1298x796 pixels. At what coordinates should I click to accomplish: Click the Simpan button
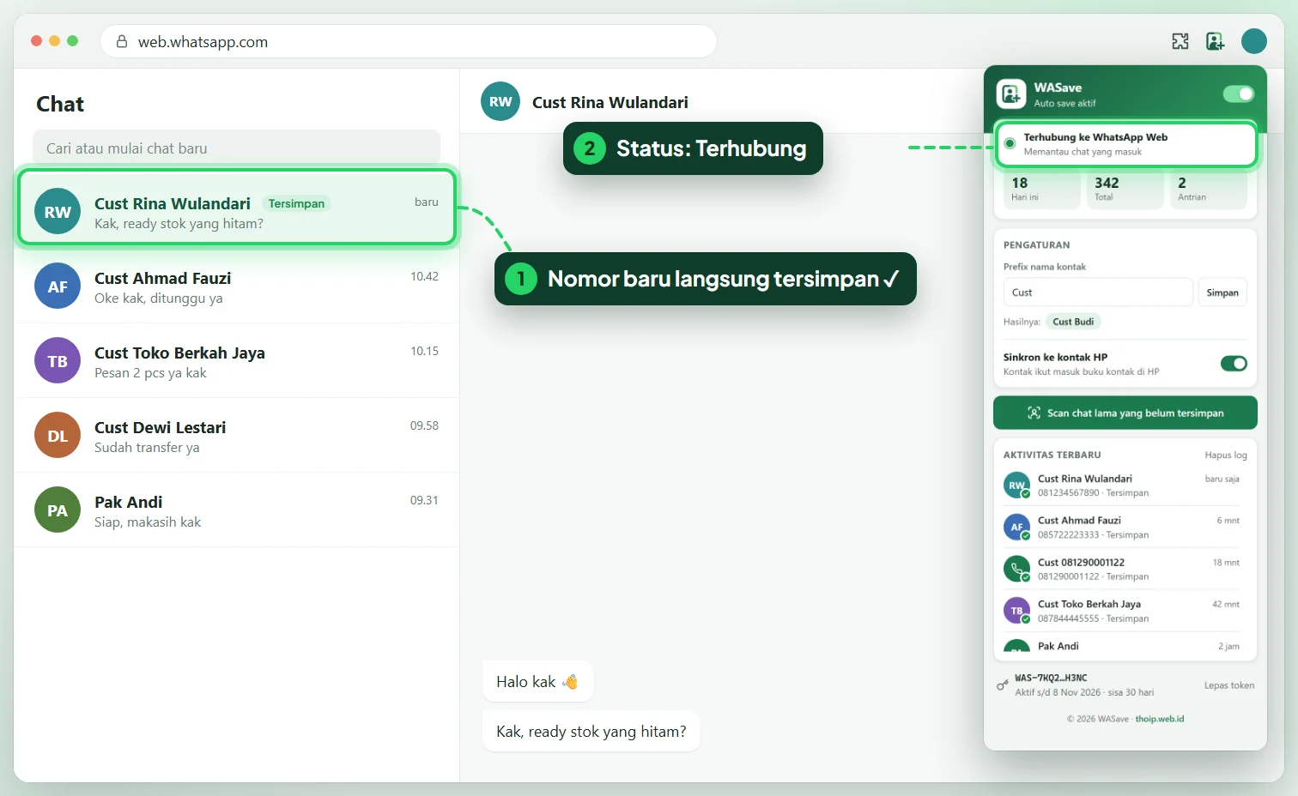[1222, 292]
